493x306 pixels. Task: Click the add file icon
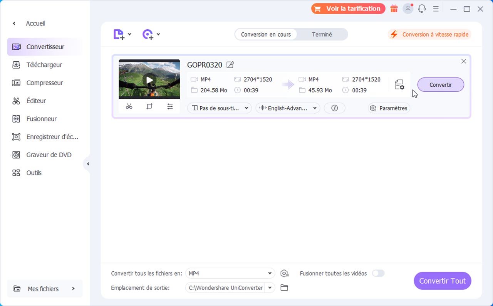[x=119, y=34]
